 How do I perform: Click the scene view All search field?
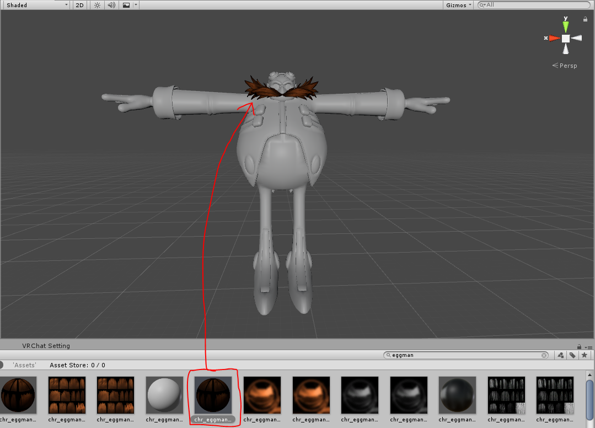point(534,5)
